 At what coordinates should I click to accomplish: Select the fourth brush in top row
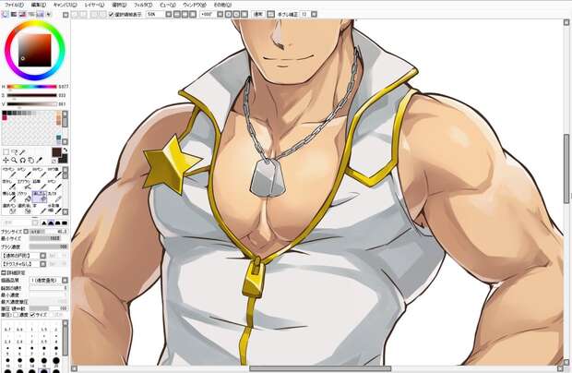54,173
